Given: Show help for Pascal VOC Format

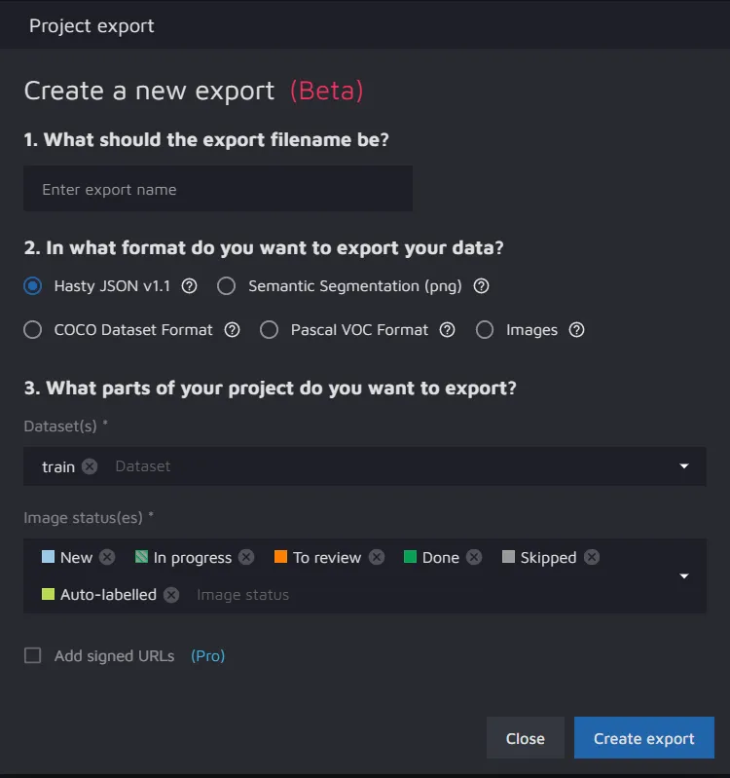Looking at the screenshot, I should (447, 330).
